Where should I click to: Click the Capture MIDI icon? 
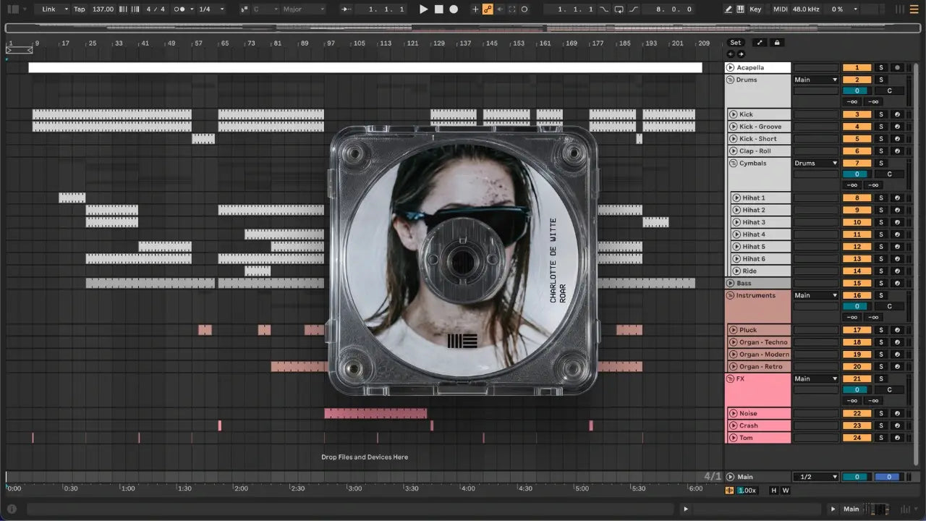click(512, 9)
